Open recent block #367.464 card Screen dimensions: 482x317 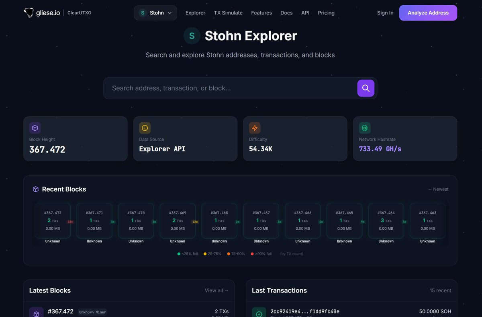pyautogui.click(x=386, y=221)
